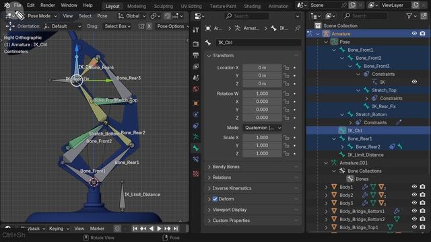Play the animation in reverse

pyautogui.click(x=151, y=229)
